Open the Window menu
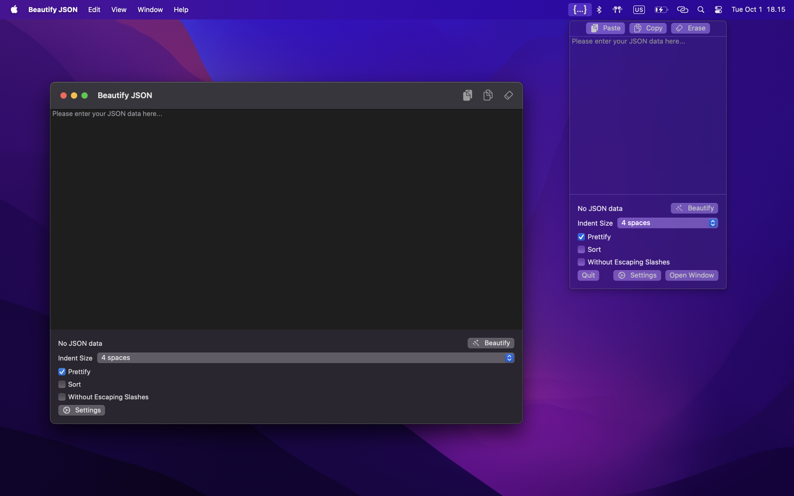This screenshot has height=496, width=794. click(x=150, y=10)
